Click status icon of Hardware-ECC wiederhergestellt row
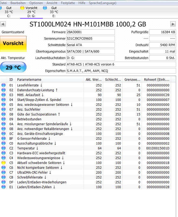Screen dimensions: 178x217 tap(3, 153)
